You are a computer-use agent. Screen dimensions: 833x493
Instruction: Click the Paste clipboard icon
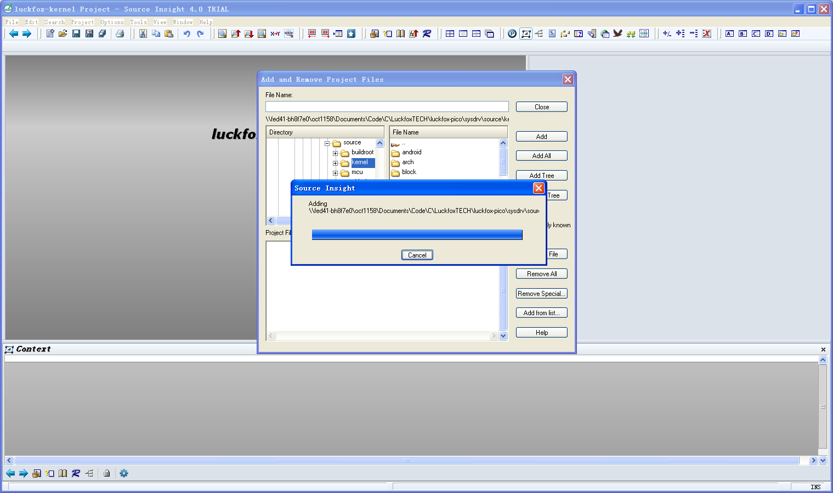point(169,33)
